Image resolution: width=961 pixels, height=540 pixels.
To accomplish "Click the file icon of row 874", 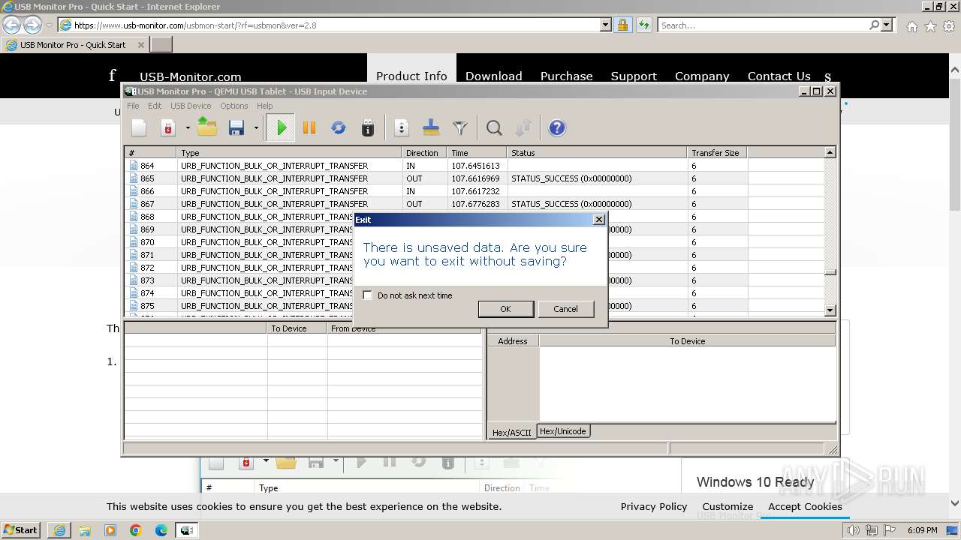I will tap(134, 293).
